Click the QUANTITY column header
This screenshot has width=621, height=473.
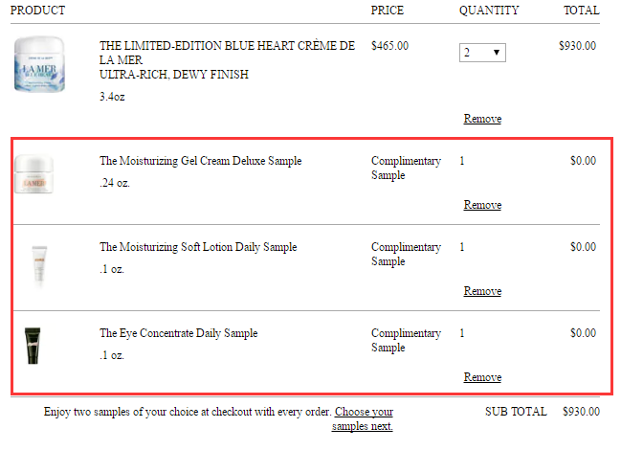tap(489, 11)
